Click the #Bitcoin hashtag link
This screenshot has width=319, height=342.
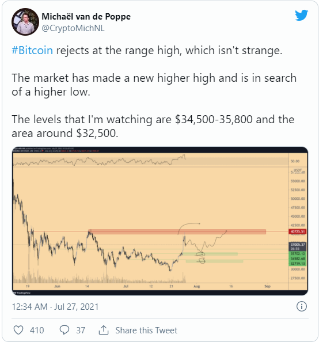32,51
